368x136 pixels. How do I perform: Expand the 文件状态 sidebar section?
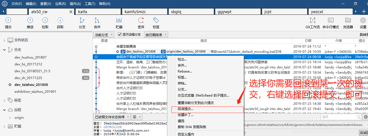click(x=4, y=40)
